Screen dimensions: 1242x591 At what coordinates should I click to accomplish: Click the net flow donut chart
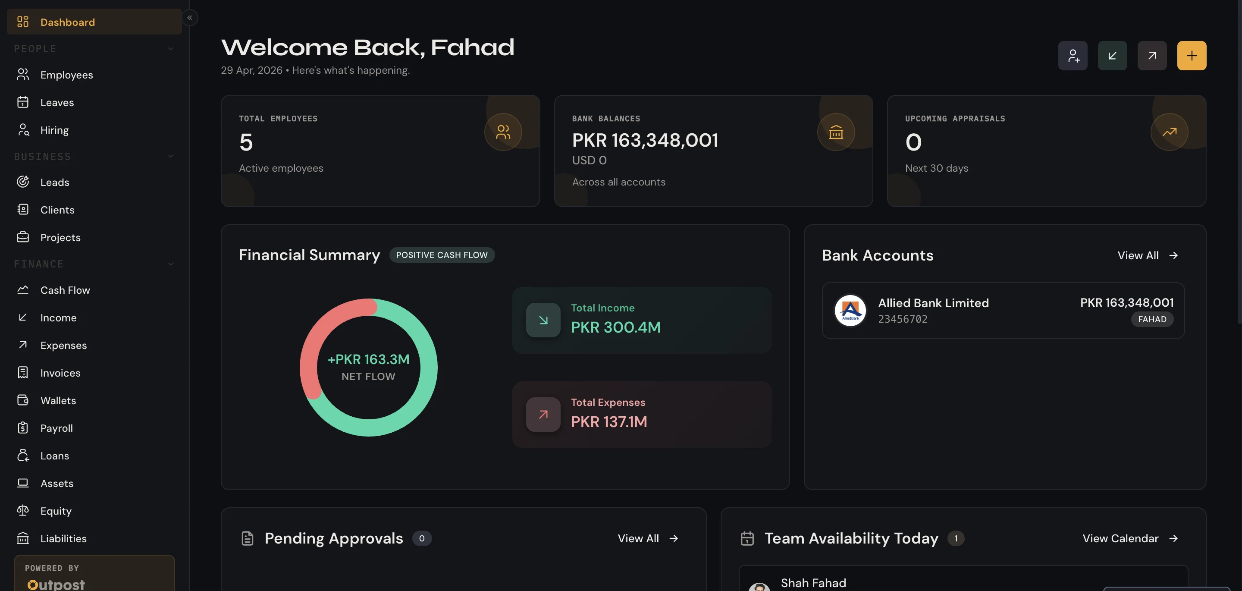point(368,367)
